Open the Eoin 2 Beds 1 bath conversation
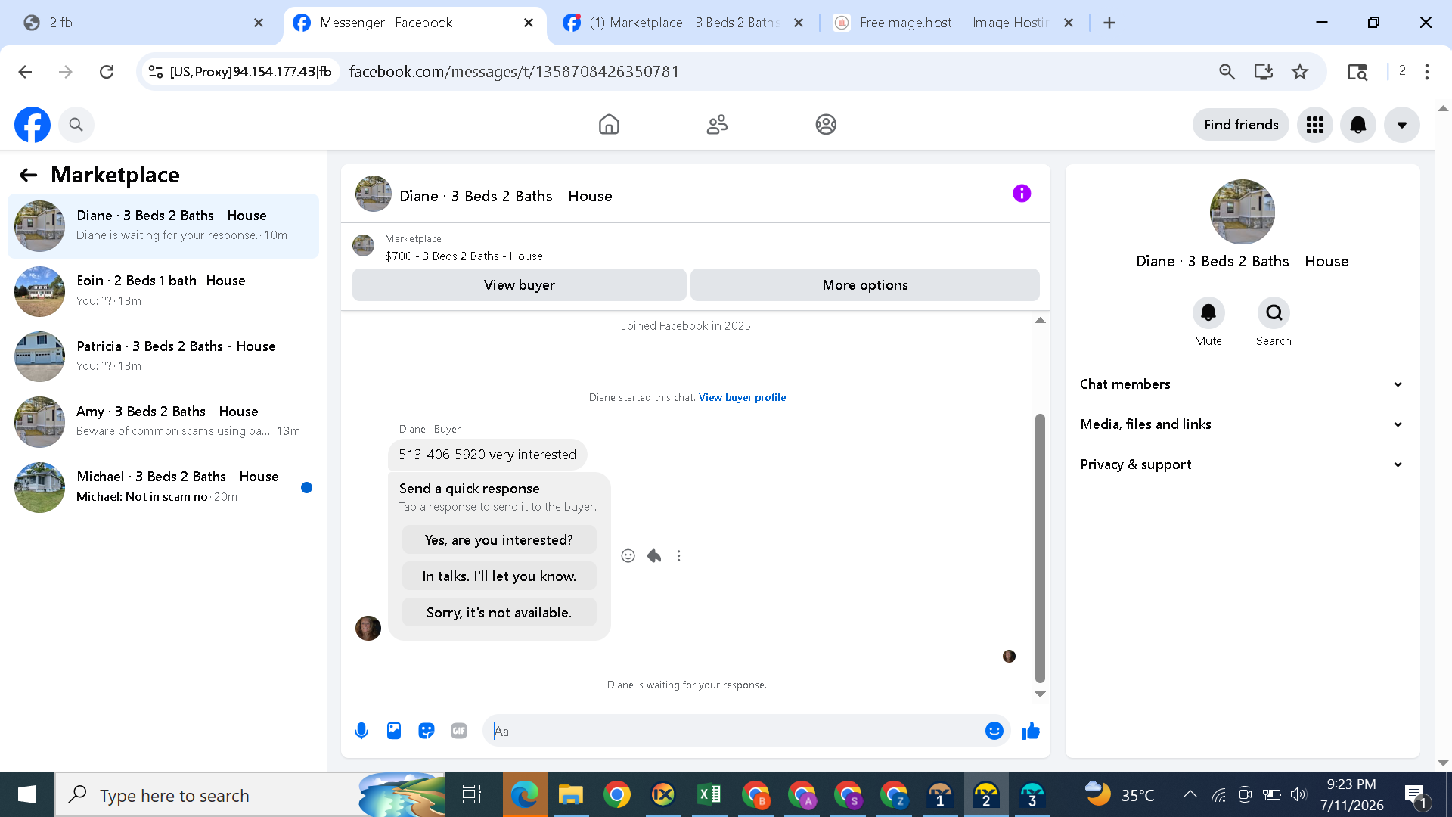This screenshot has height=817, width=1452. pyautogui.click(x=163, y=291)
